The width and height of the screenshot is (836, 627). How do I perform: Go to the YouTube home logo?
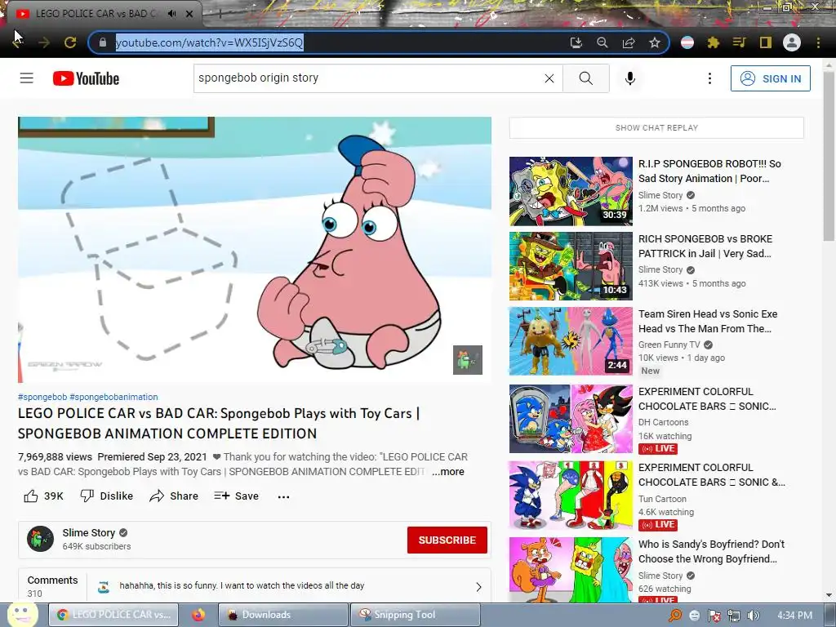(86, 78)
